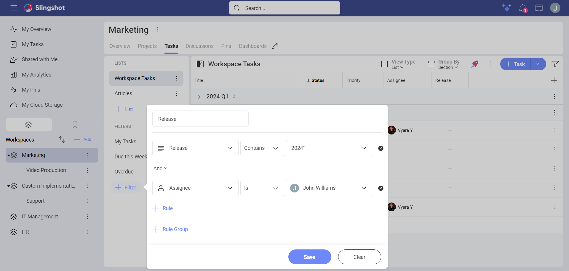Click the rocket icon in the toolbar
This screenshot has height=271, width=569.
[x=475, y=64]
